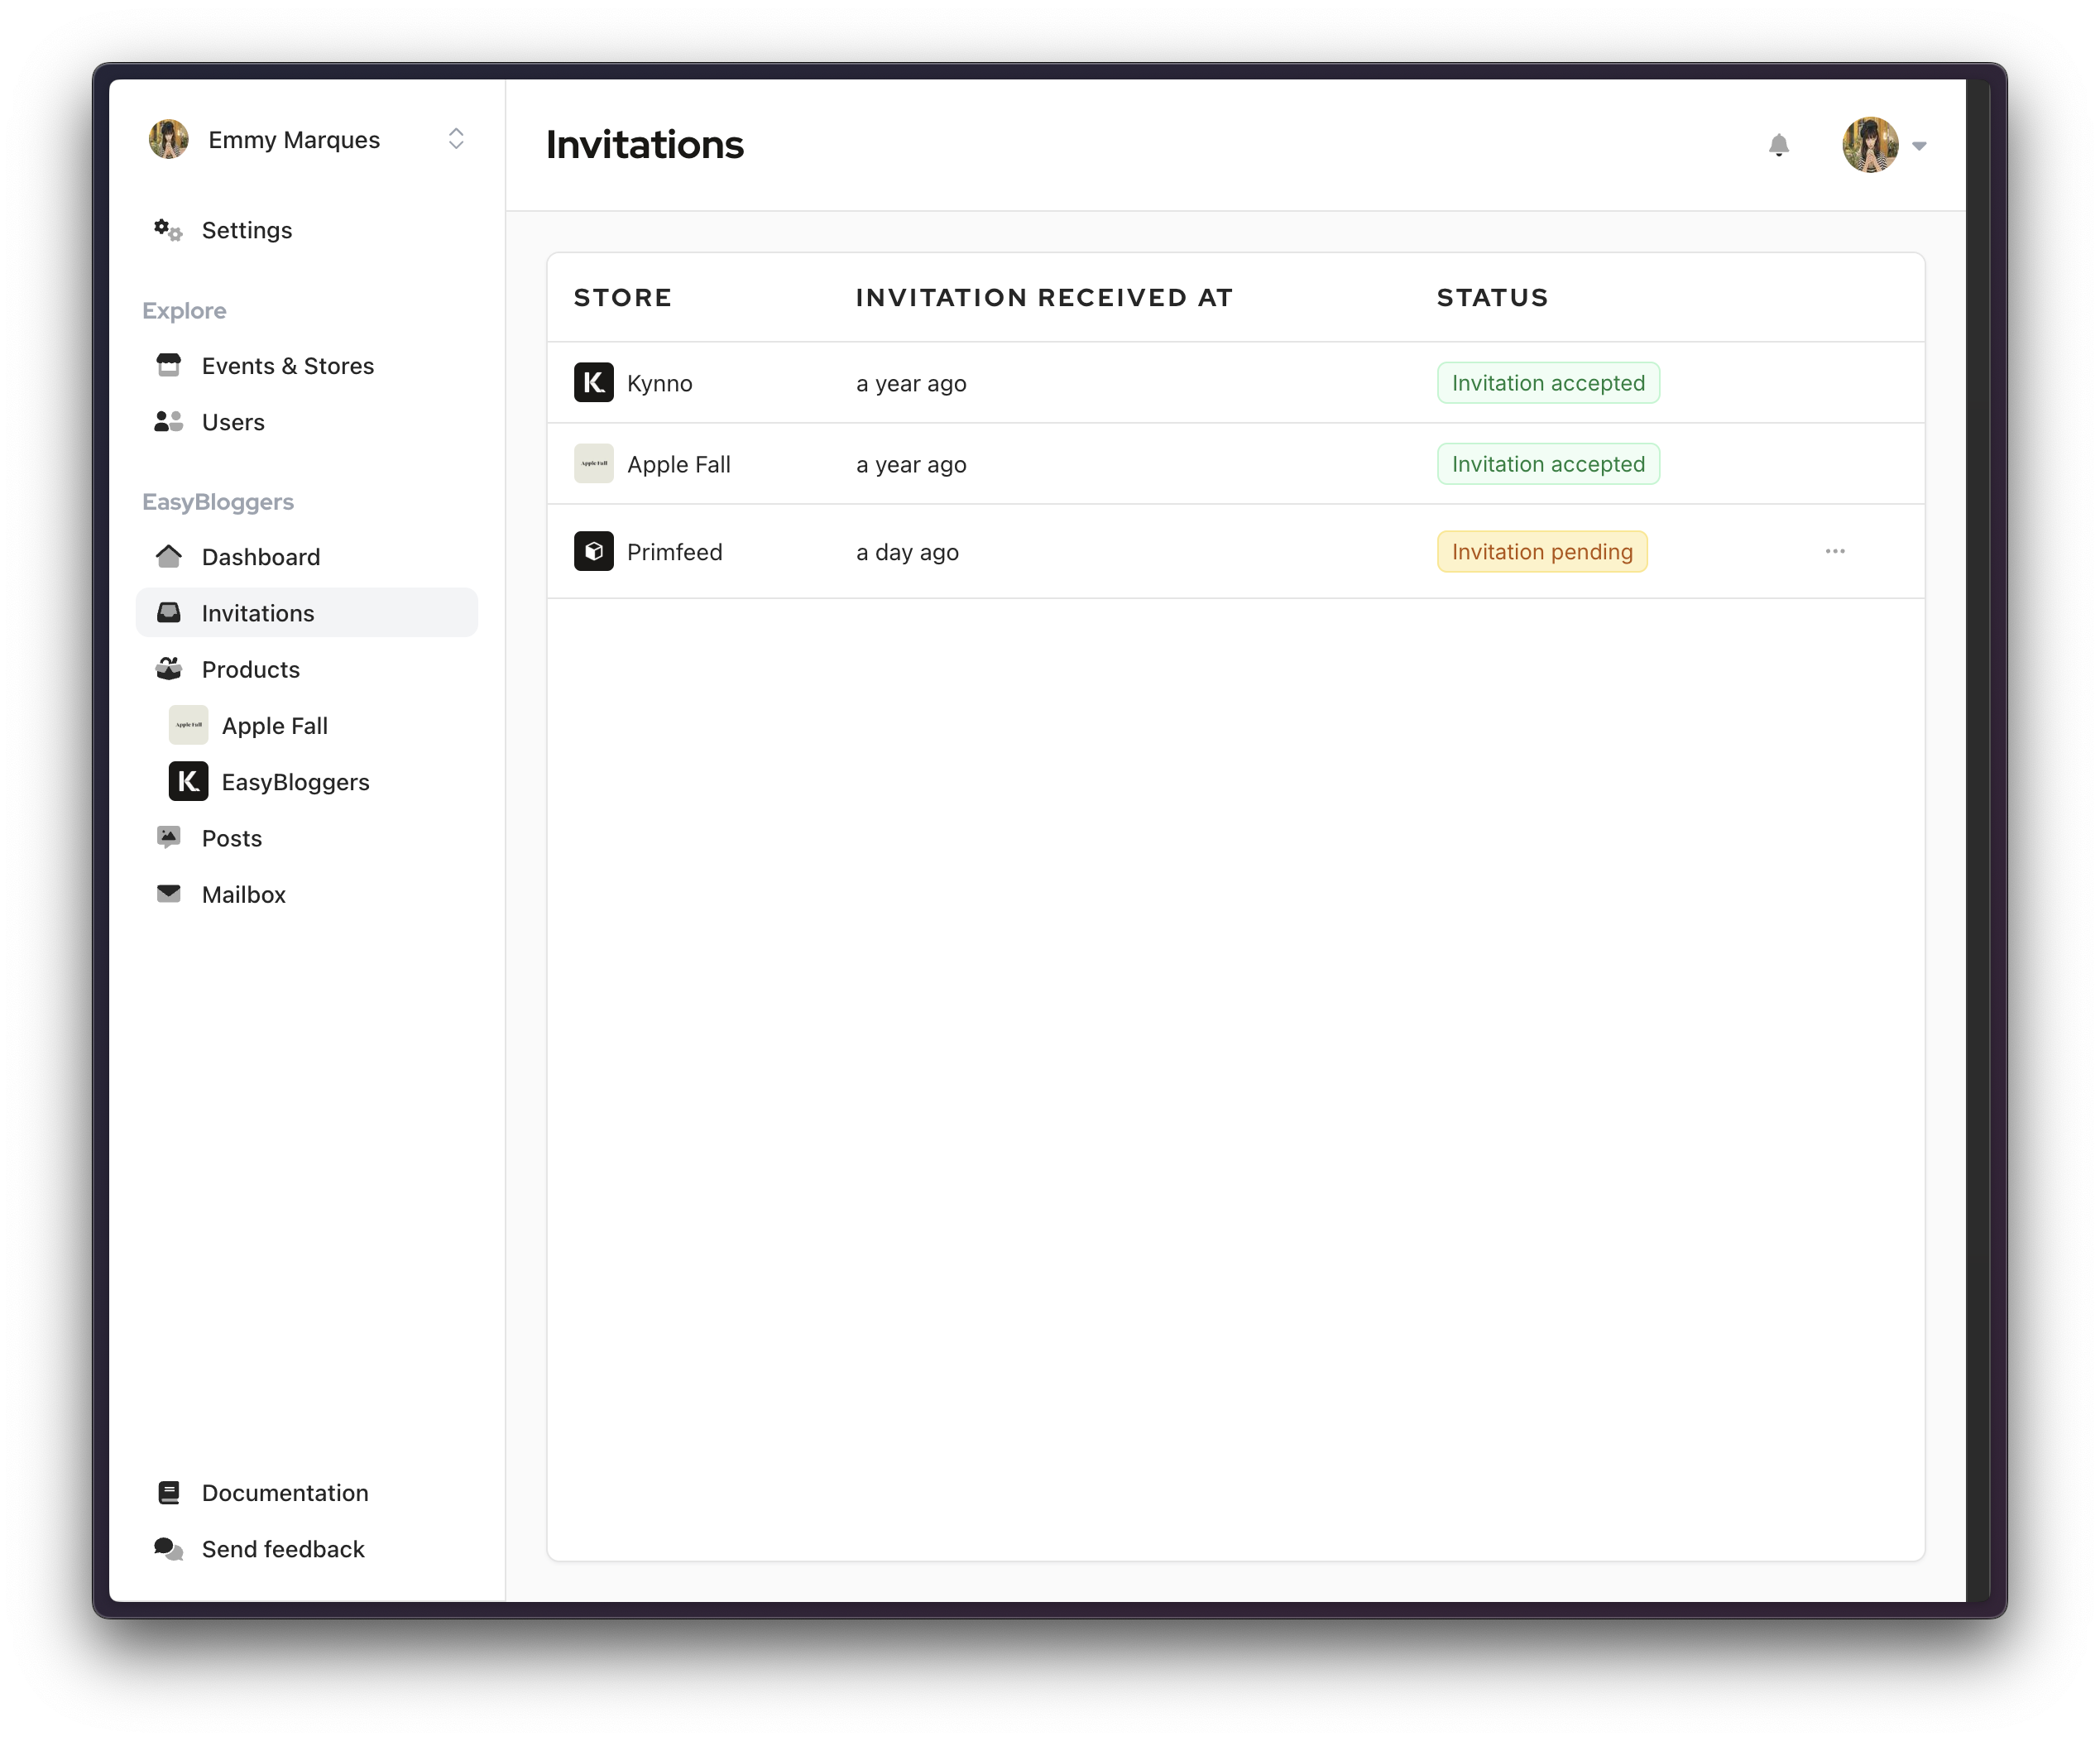
Task: Click the Events & Stores shop icon
Action: 168,365
